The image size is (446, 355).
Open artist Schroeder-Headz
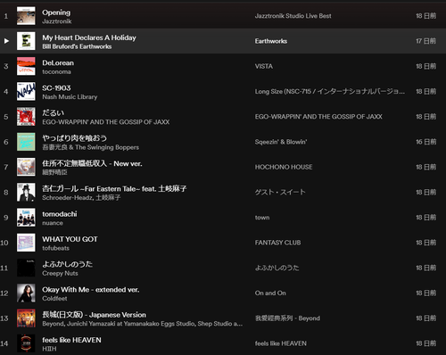[68, 198]
